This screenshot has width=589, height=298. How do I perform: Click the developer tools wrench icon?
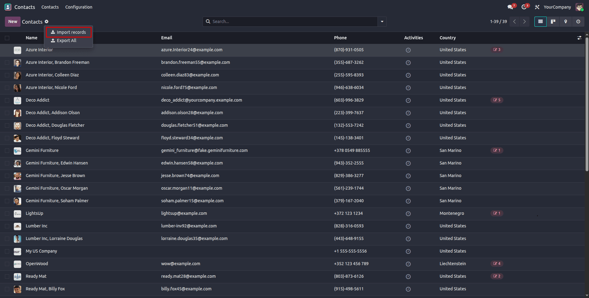(537, 7)
